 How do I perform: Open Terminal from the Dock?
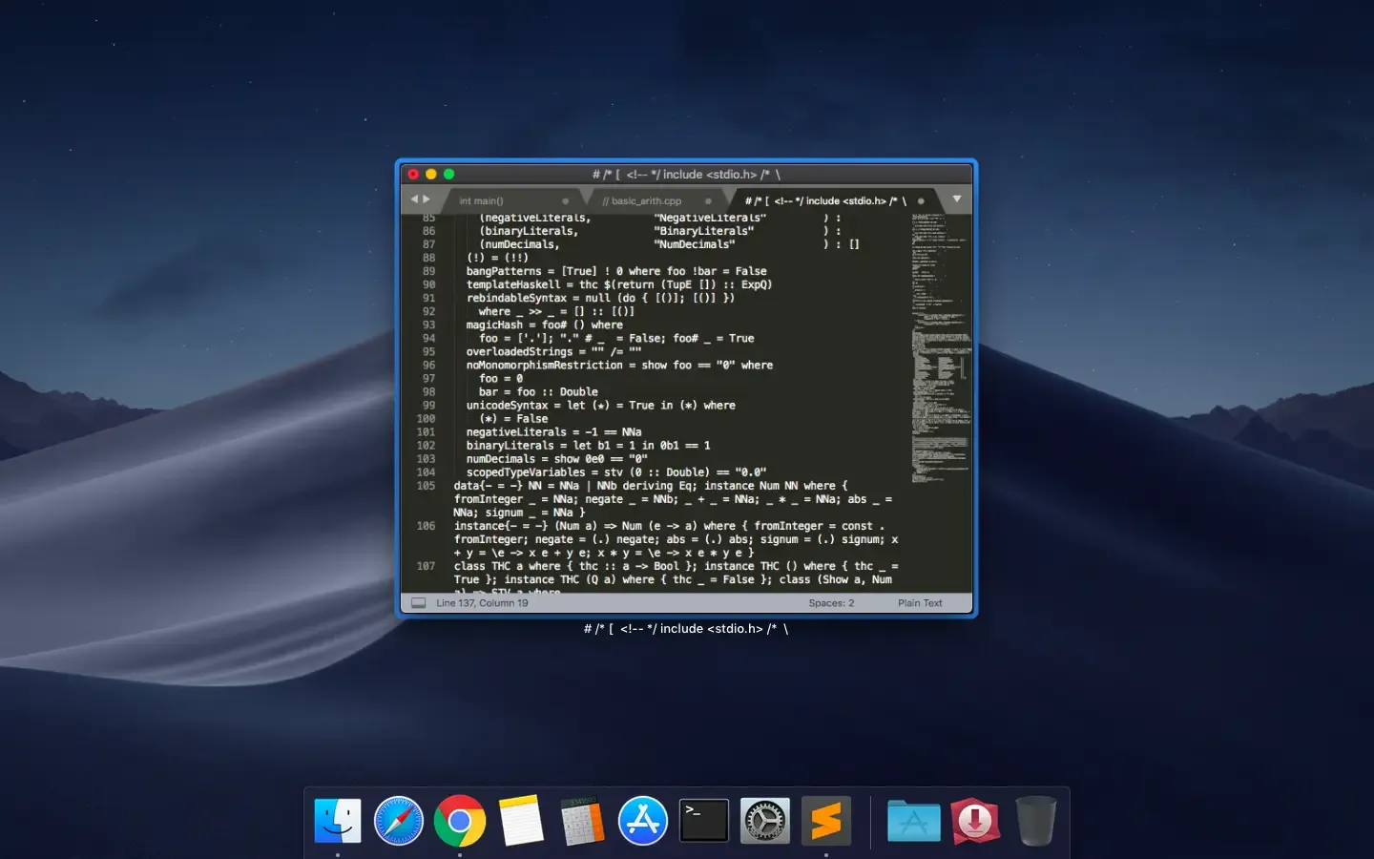point(703,820)
